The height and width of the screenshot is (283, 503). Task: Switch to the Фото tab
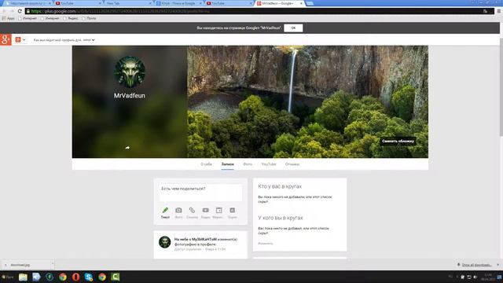(248, 164)
